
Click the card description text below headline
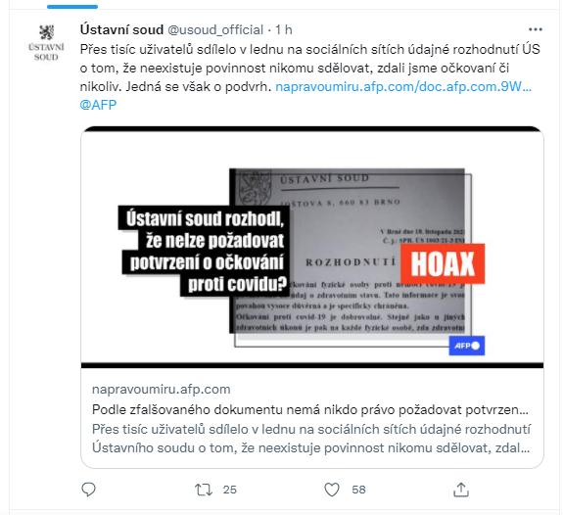click(x=311, y=439)
